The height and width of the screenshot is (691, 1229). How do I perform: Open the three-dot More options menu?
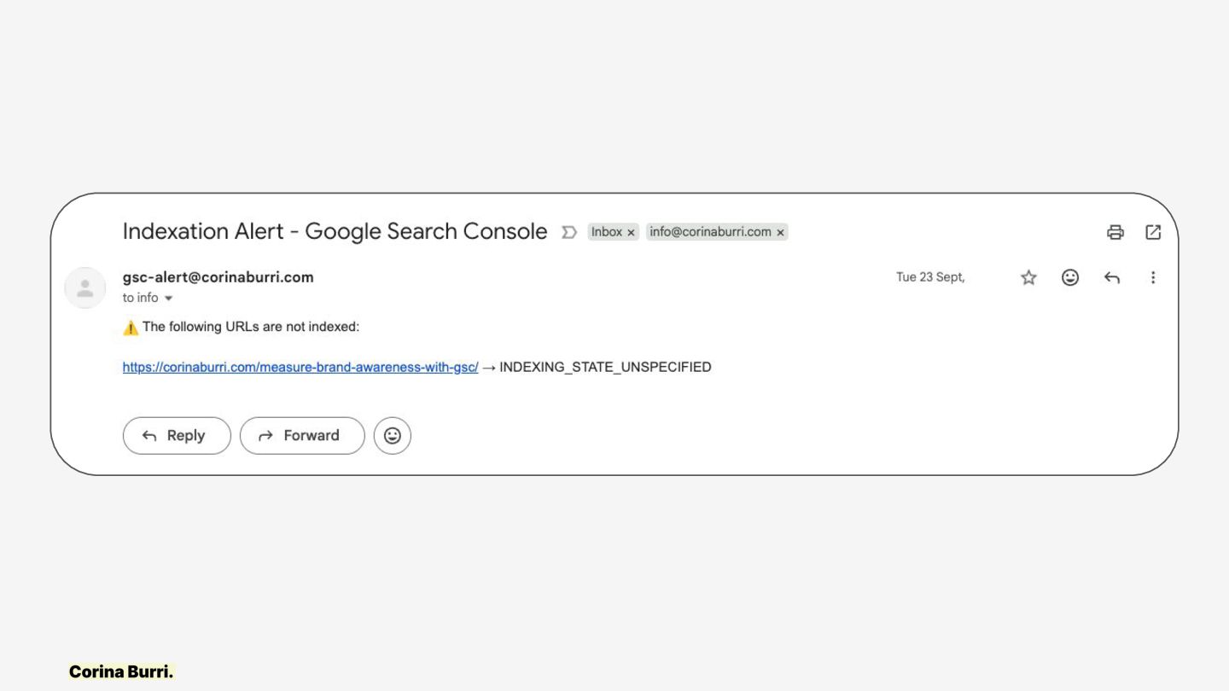point(1153,277)
